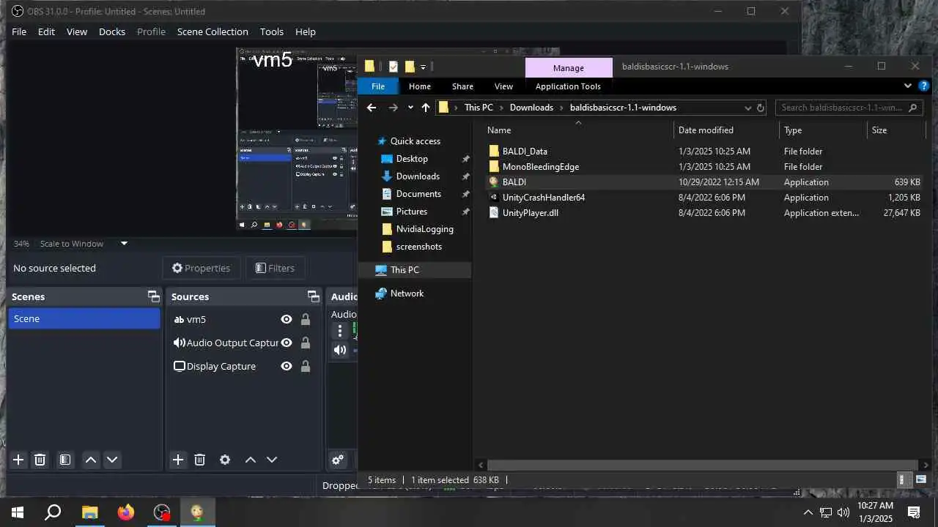Open the Explorer Home ribbon tab

pos(420,86)
